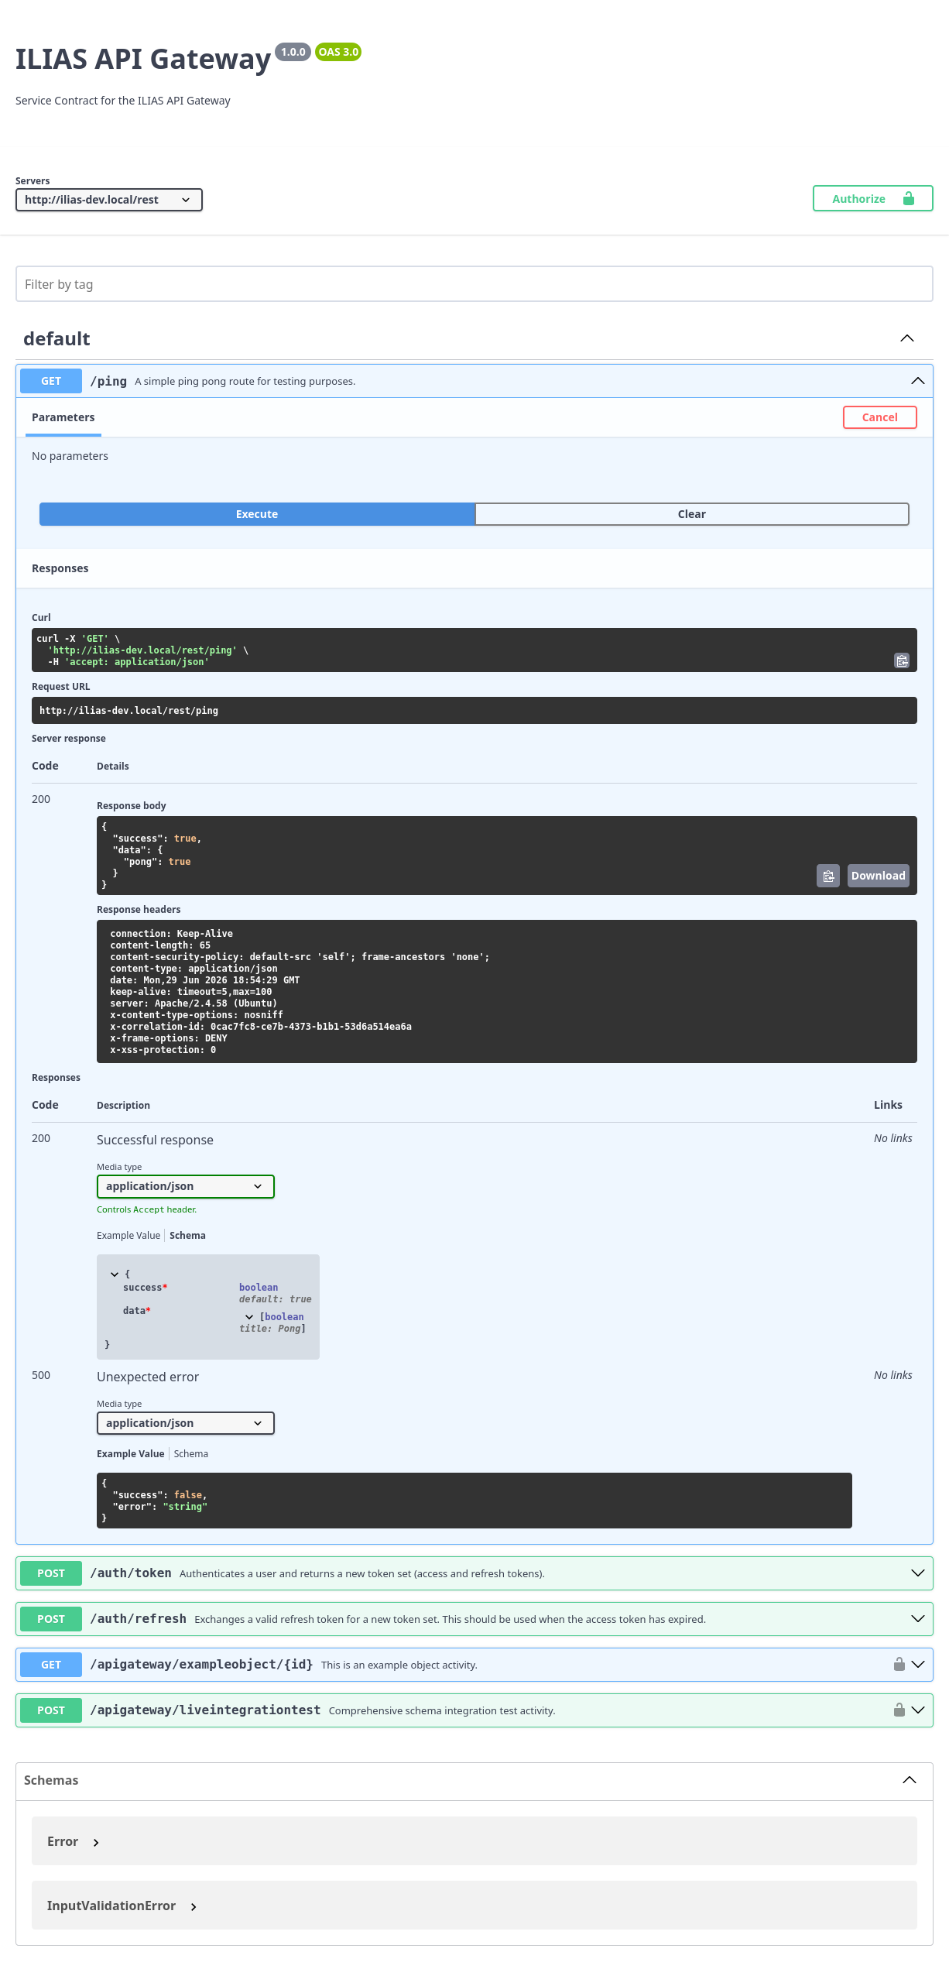Image resolution: width=949 pixels, height=1969 pixels.
Task: Click the GET method badge for /ping
Action: (51, 381)
